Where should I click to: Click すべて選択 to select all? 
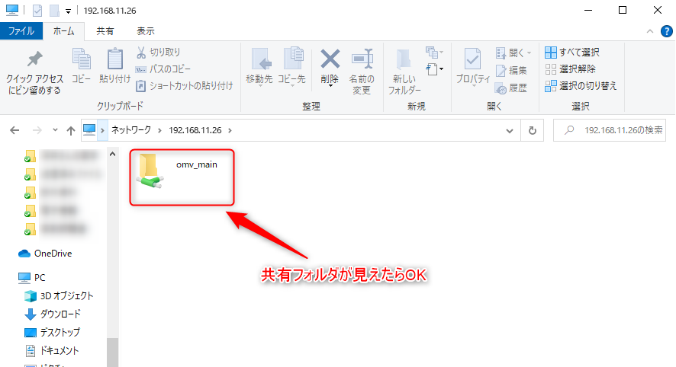(x=572, y=53)
